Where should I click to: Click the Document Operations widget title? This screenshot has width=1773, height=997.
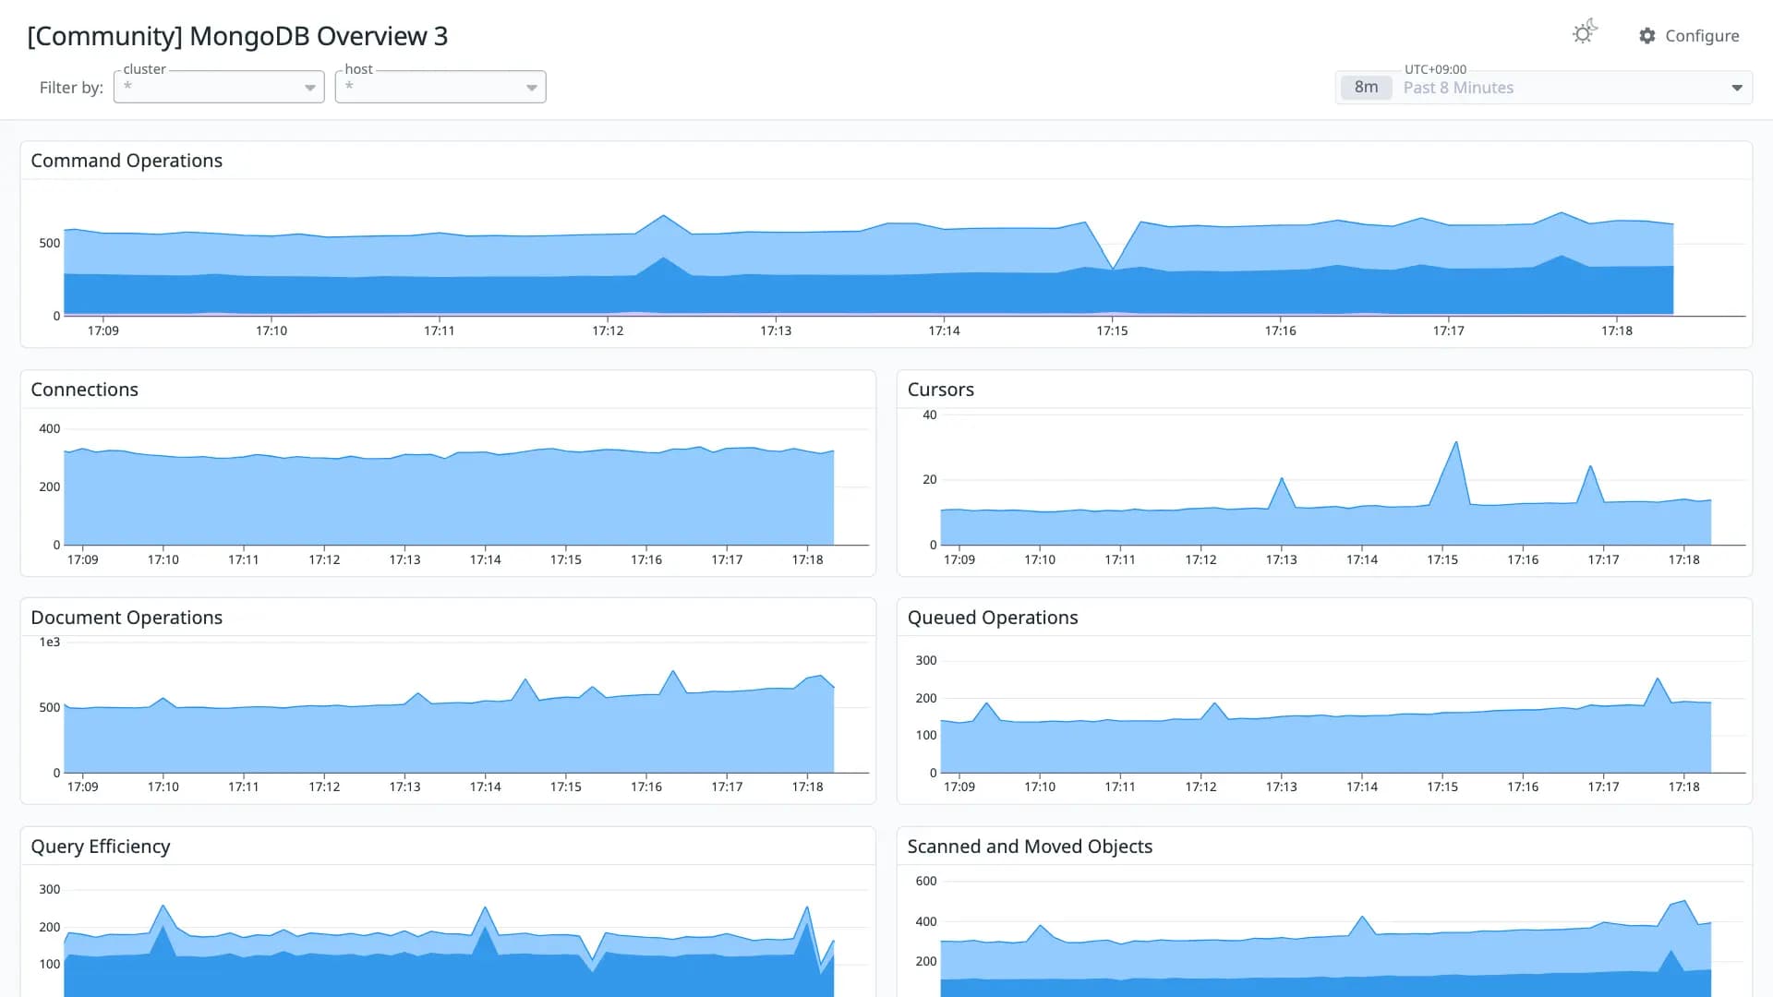tap(127, 618)
